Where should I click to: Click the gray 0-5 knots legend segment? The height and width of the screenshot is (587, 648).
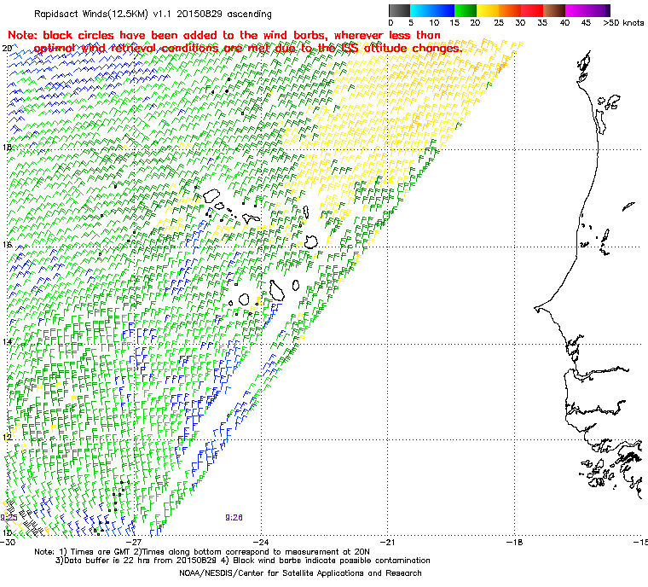[399, 10]
